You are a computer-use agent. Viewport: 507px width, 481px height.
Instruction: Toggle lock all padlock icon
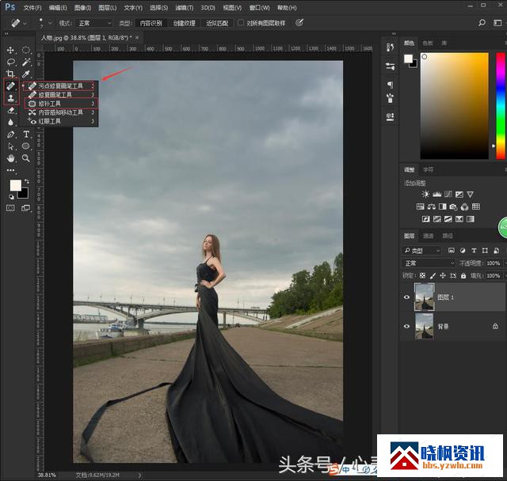[463, 275]
